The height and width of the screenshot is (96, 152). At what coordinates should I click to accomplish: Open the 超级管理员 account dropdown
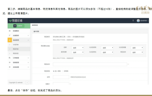[x=145, y=21]
